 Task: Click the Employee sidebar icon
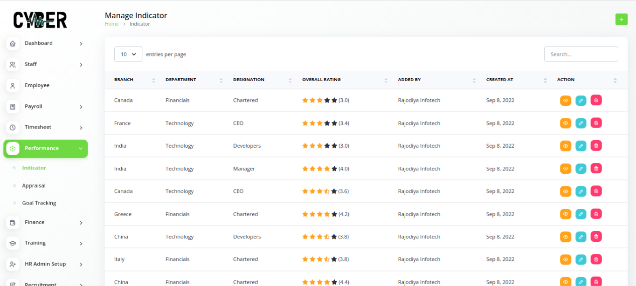(x=13, y=86)
